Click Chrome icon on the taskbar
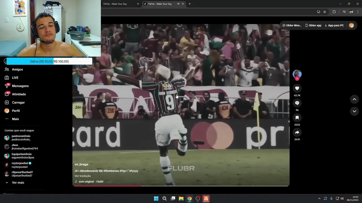This screenshot has height=203, width=362. point(189,198)
